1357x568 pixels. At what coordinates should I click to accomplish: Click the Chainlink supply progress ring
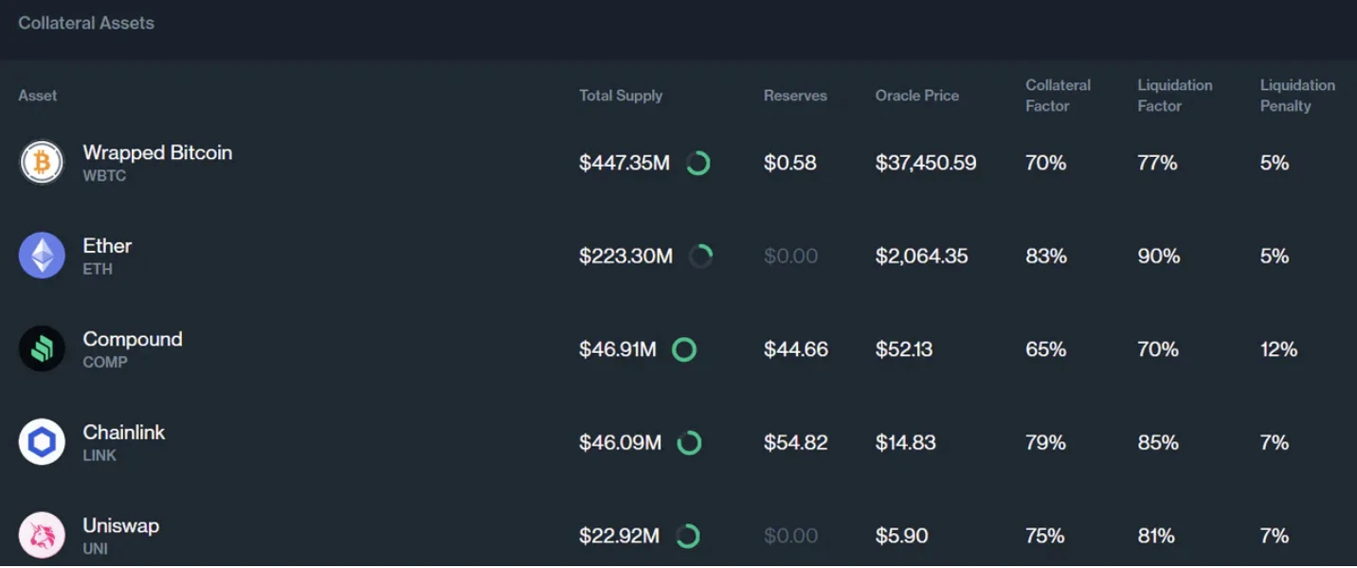tap(689, 442)
